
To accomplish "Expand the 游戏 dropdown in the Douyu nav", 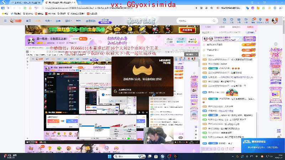I will (x=68, y=21).
